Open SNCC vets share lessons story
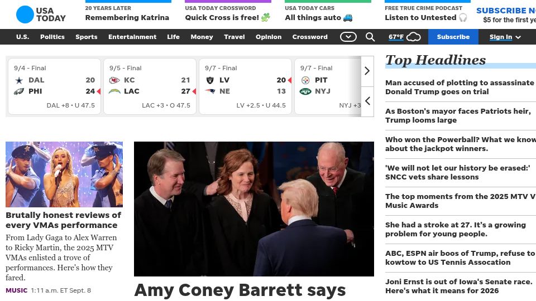This screenshot has width=536, height=301. (458, 172)
